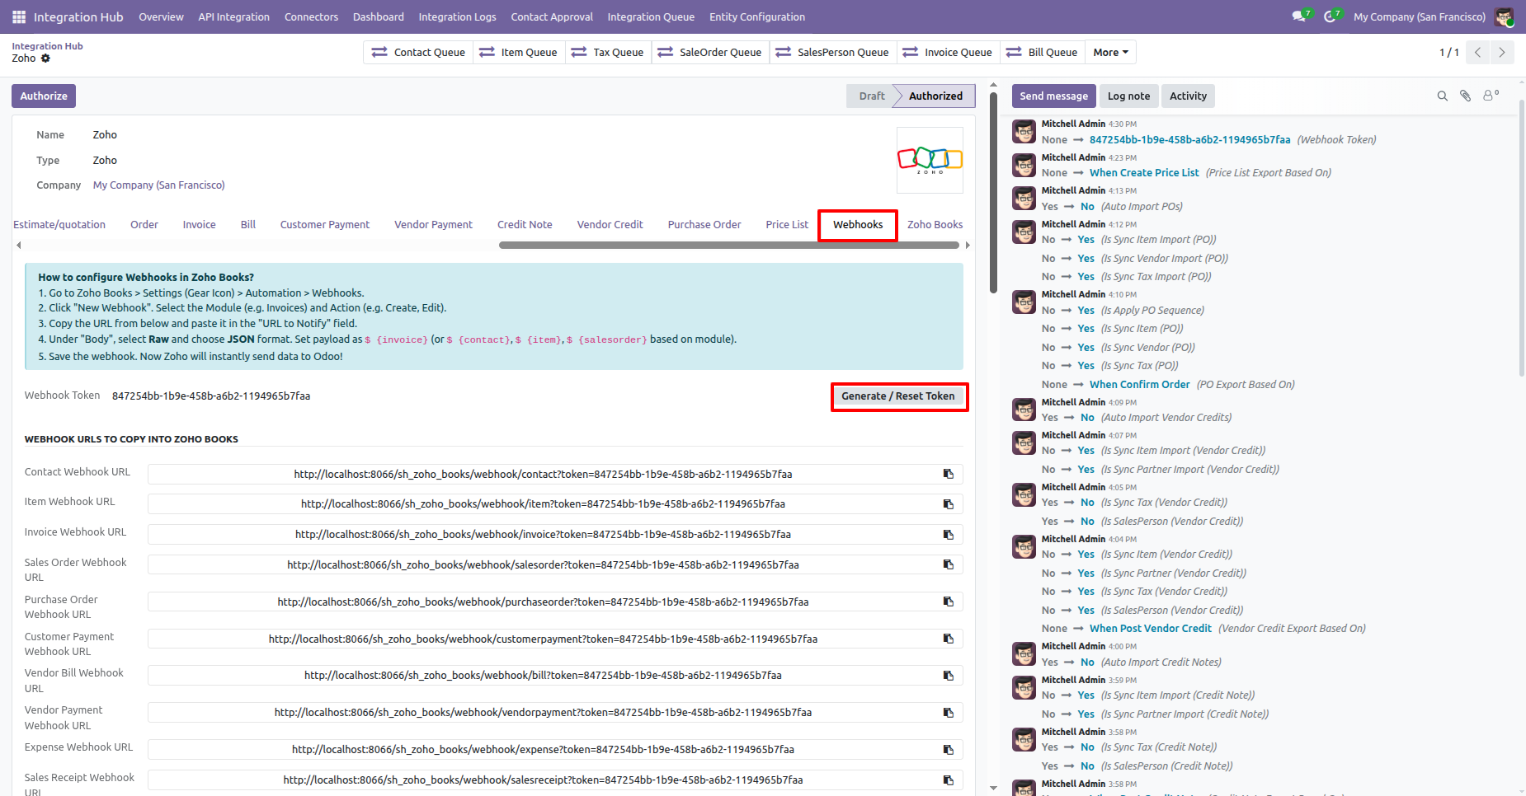1526x796 pixels.
Task: Open the API Integration menu
Action: pos(233,16)
